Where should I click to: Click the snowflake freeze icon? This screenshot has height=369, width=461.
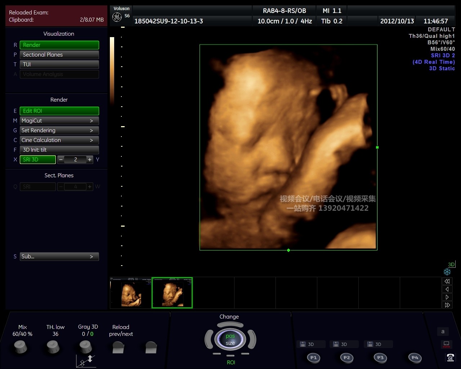coord(447,272)
